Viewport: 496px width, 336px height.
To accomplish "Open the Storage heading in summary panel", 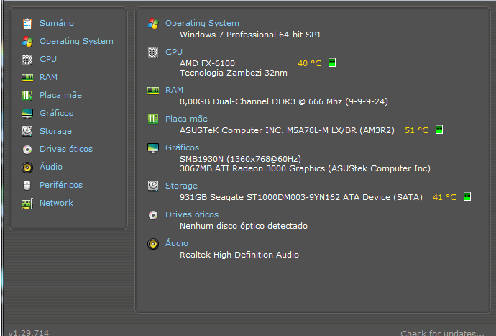I will click(x=181, y=186).
